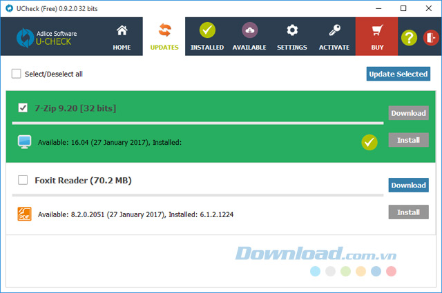Click Download for Foxit Reader
The width and height of the screenshot is (442, 293).
[408, 185]
